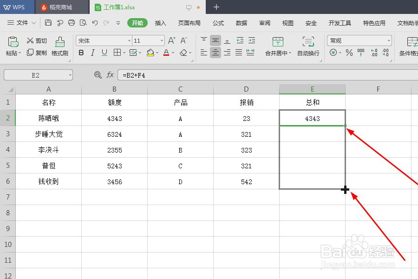
Task: Click currency format icon
Action: (x=333, y=53)
